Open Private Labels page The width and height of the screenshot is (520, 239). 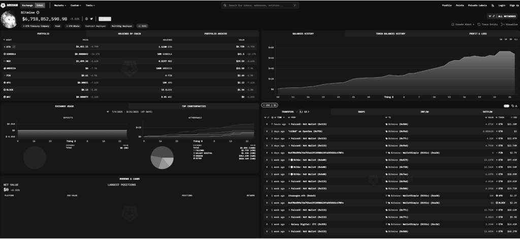(x=477, y=5)
